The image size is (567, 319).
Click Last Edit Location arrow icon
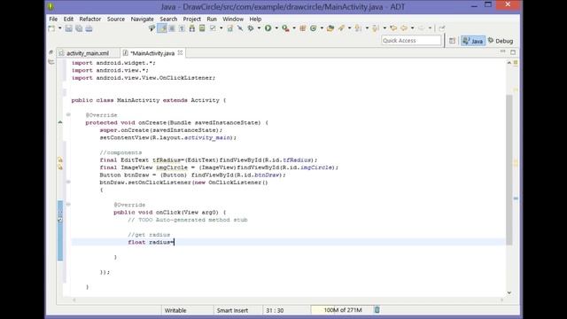393,28
